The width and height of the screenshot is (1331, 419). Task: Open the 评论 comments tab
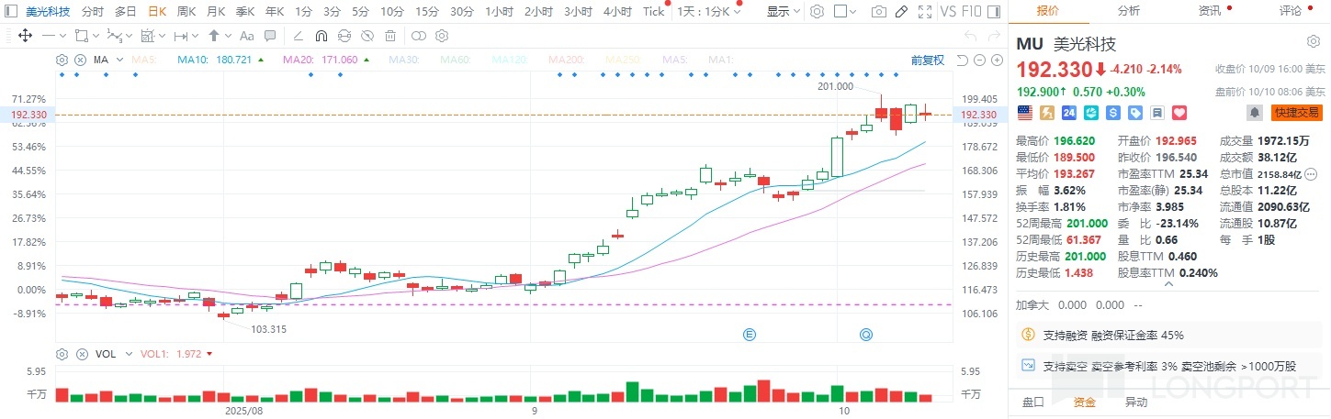click(1291, 11)
